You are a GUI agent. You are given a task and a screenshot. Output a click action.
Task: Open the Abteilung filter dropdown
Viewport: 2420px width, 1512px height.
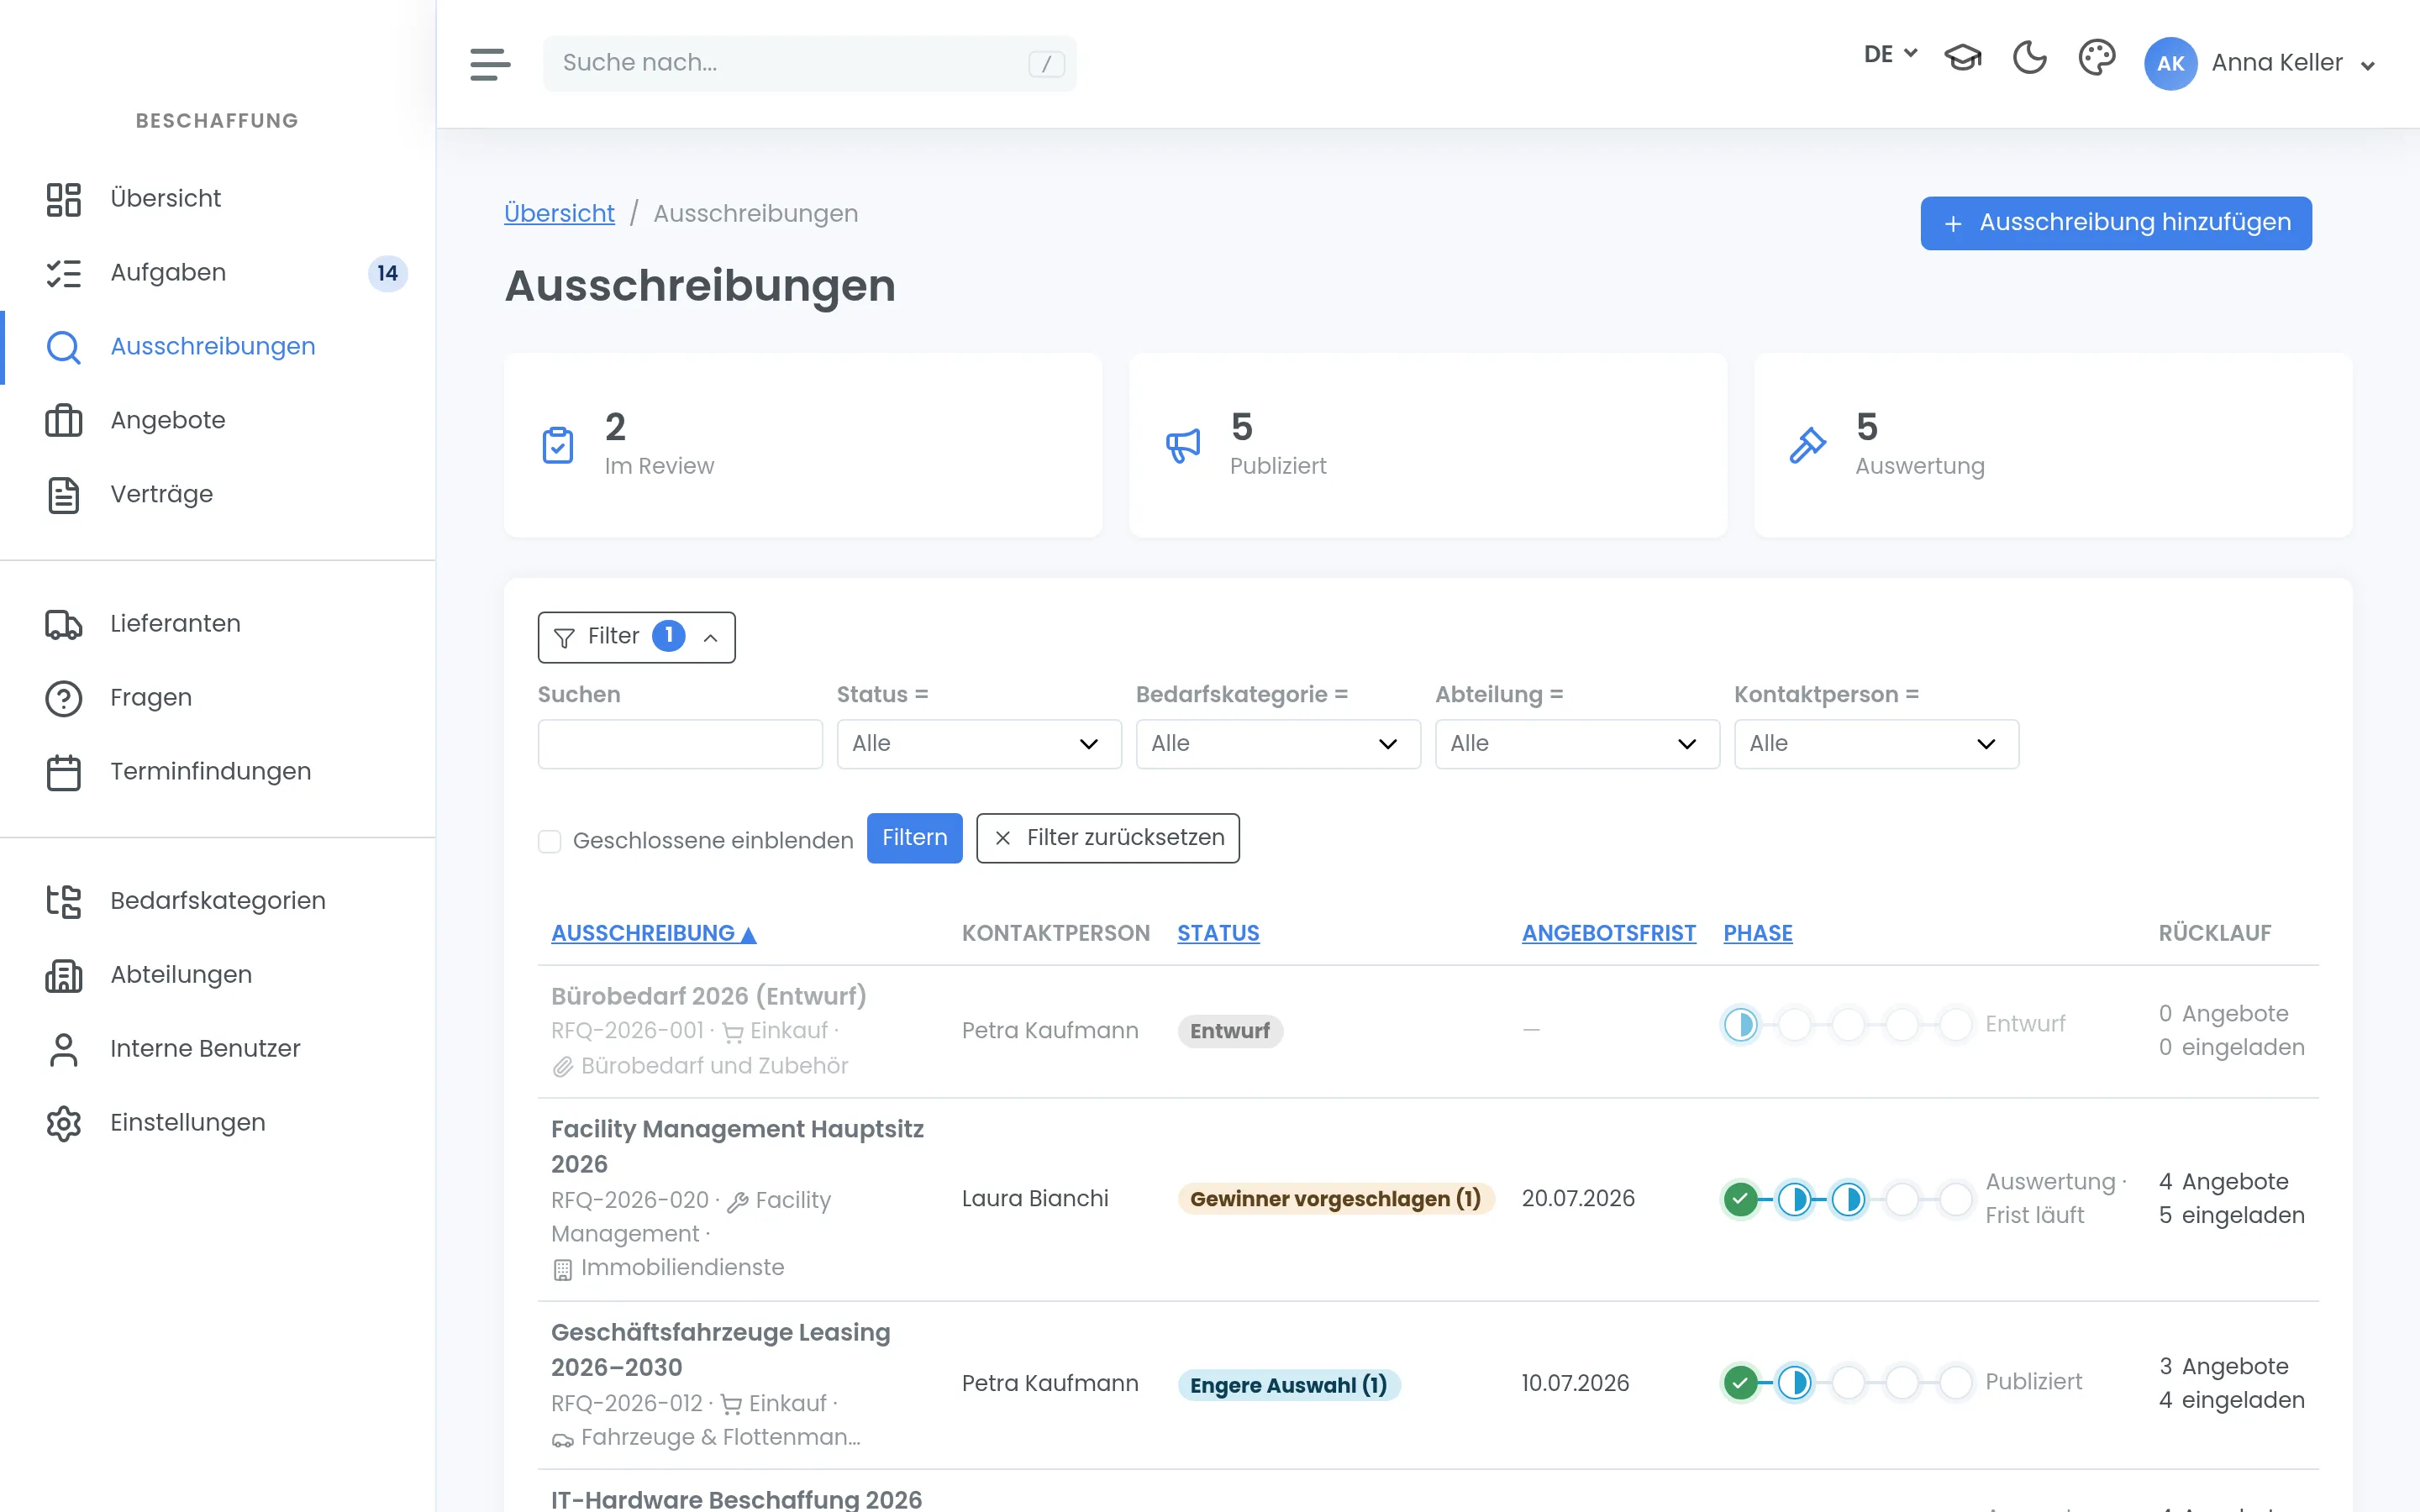pyautogui.click(x=1577, y=744)
